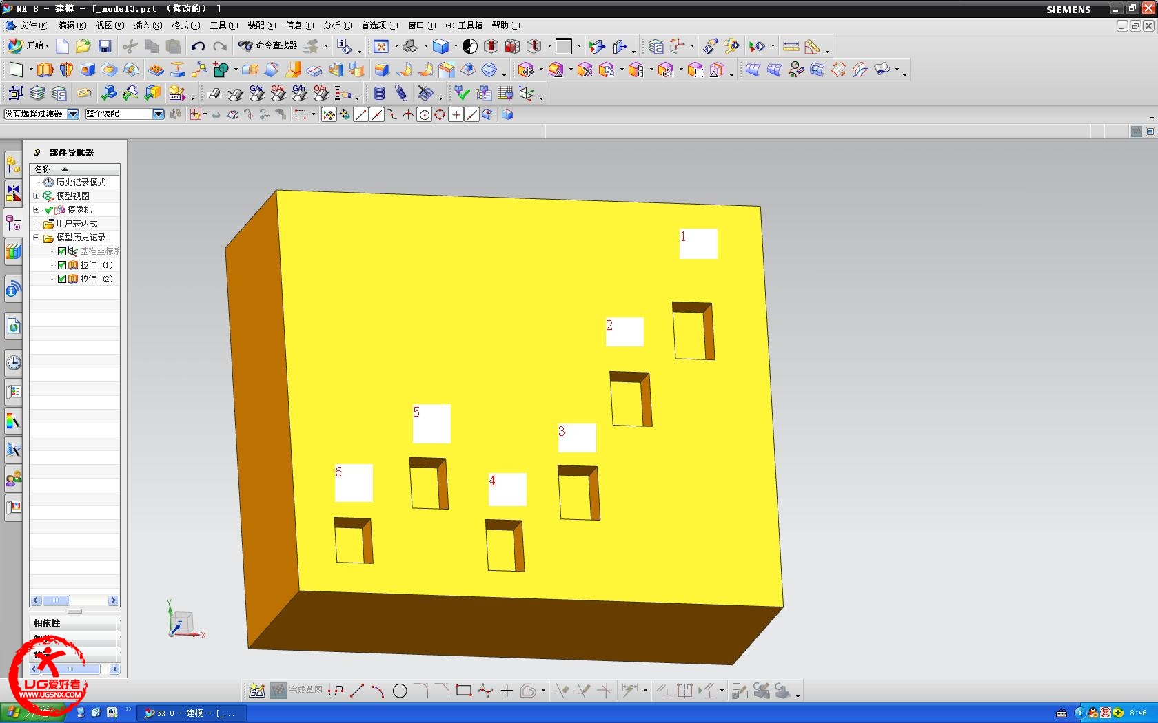Click the Sketch in Task Environment icon
This screenshot has width=1158, height=723.
(257, 690)
